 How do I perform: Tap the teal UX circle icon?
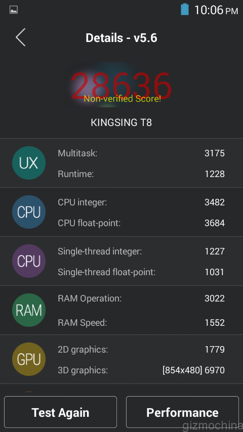click(29, 163)
